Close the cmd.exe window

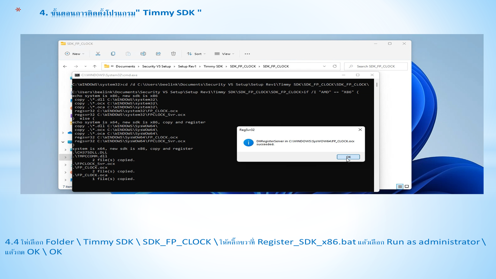coord(372,75)
